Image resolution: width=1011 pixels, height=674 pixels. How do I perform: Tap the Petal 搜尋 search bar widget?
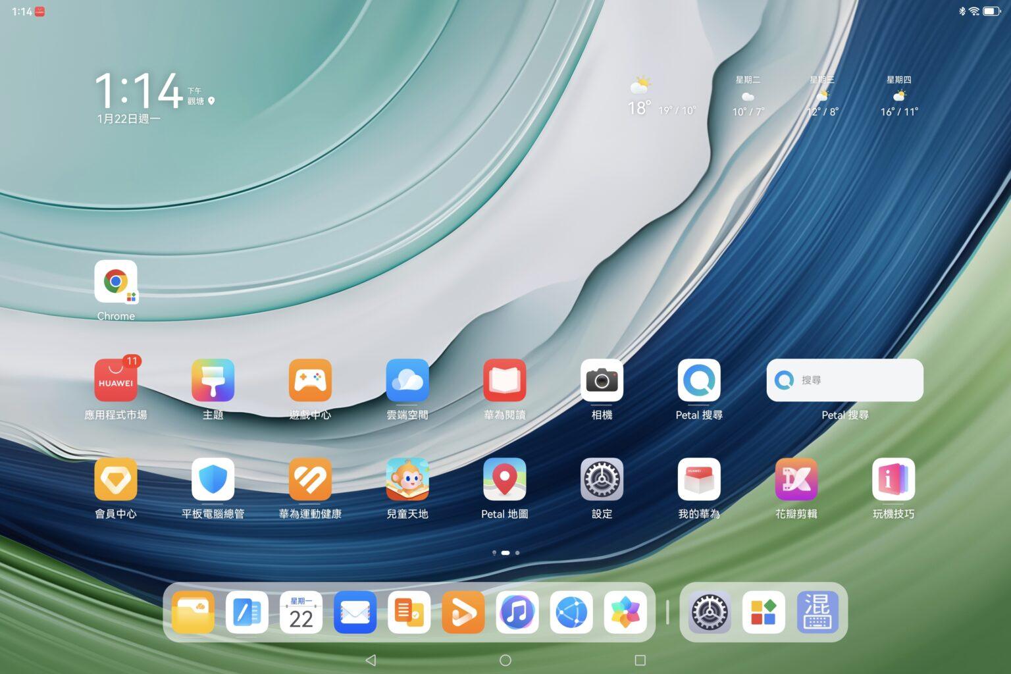click(x=844, y=380)
